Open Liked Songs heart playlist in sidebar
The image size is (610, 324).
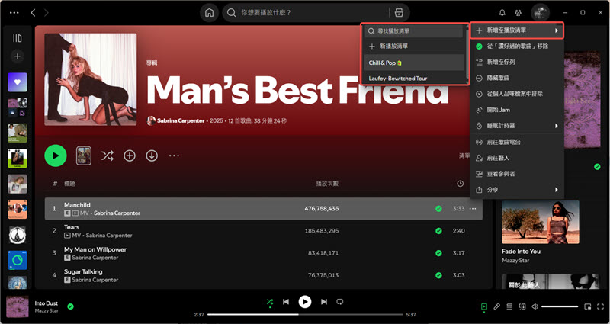[18, 82]
